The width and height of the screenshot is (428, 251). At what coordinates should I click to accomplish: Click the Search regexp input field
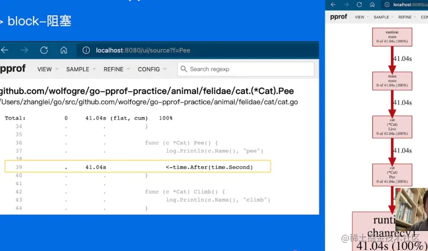pos(246,69)
